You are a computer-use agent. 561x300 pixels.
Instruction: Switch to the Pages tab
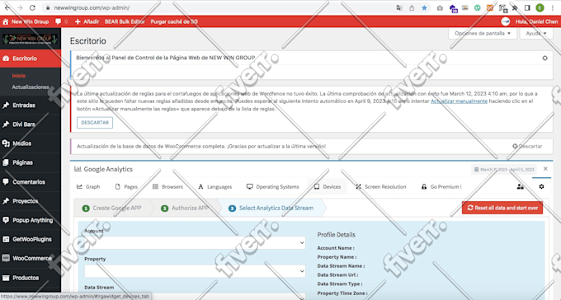coord(126,186)
